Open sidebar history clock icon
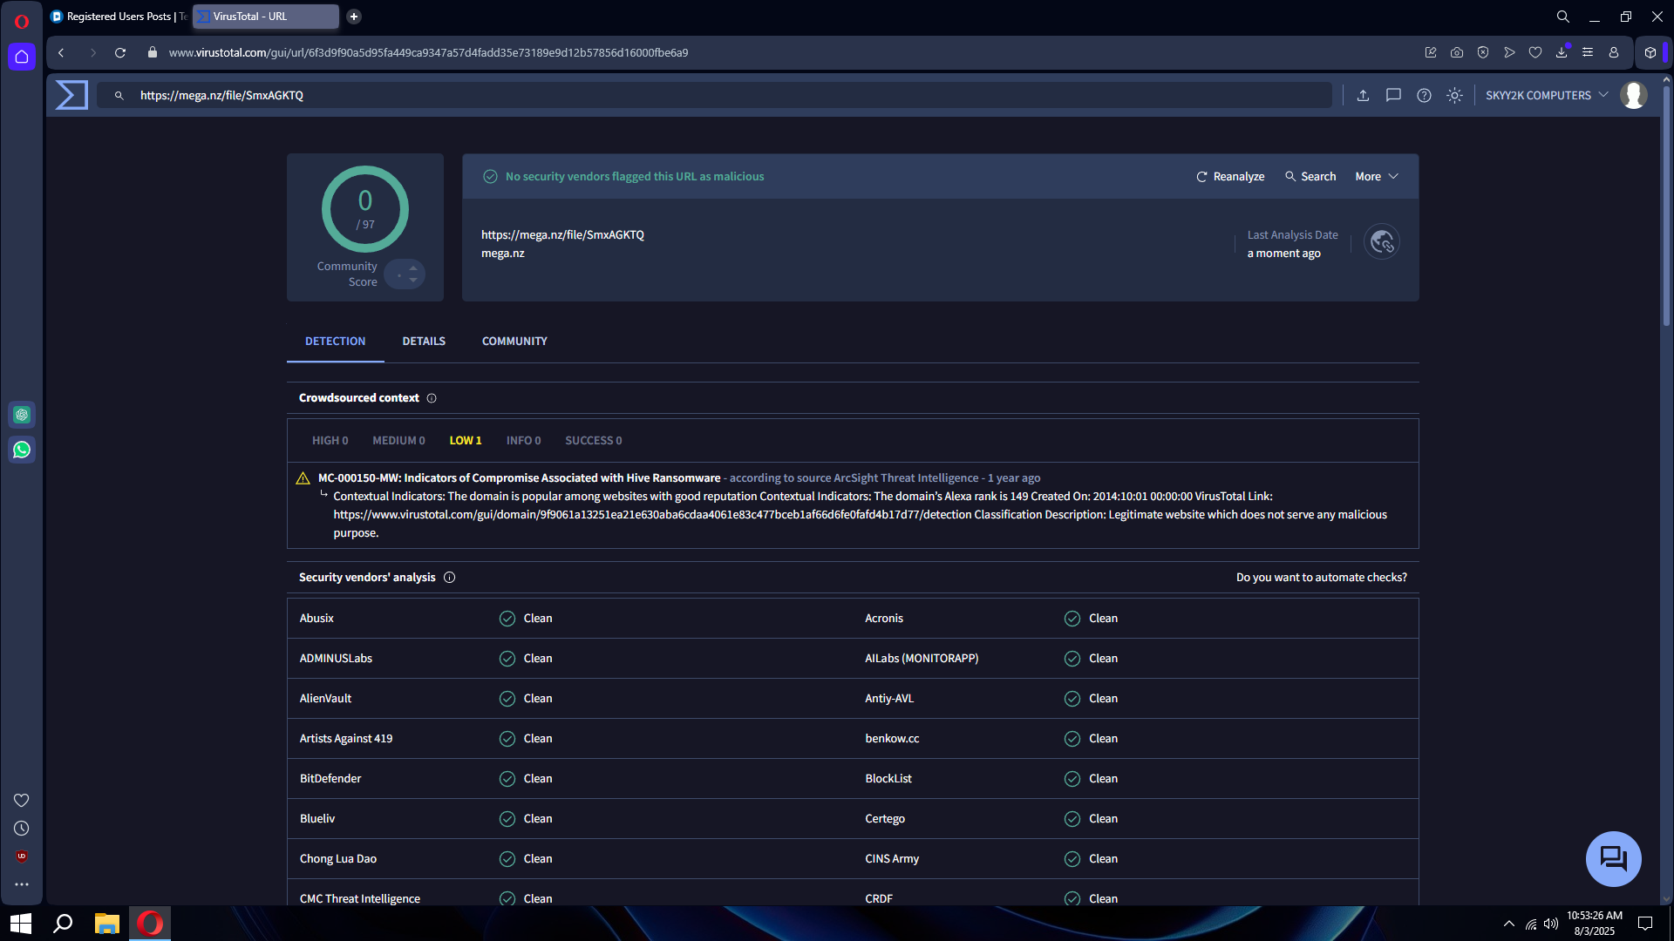This screenshot has height=941, width=1674. click(x=22, y=829)
